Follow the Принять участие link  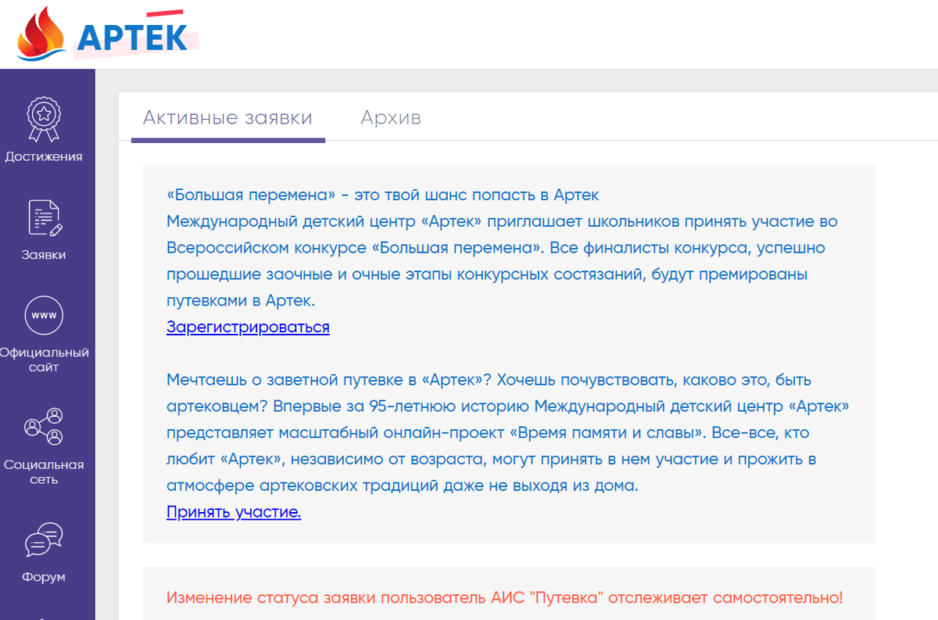[234, 512]
